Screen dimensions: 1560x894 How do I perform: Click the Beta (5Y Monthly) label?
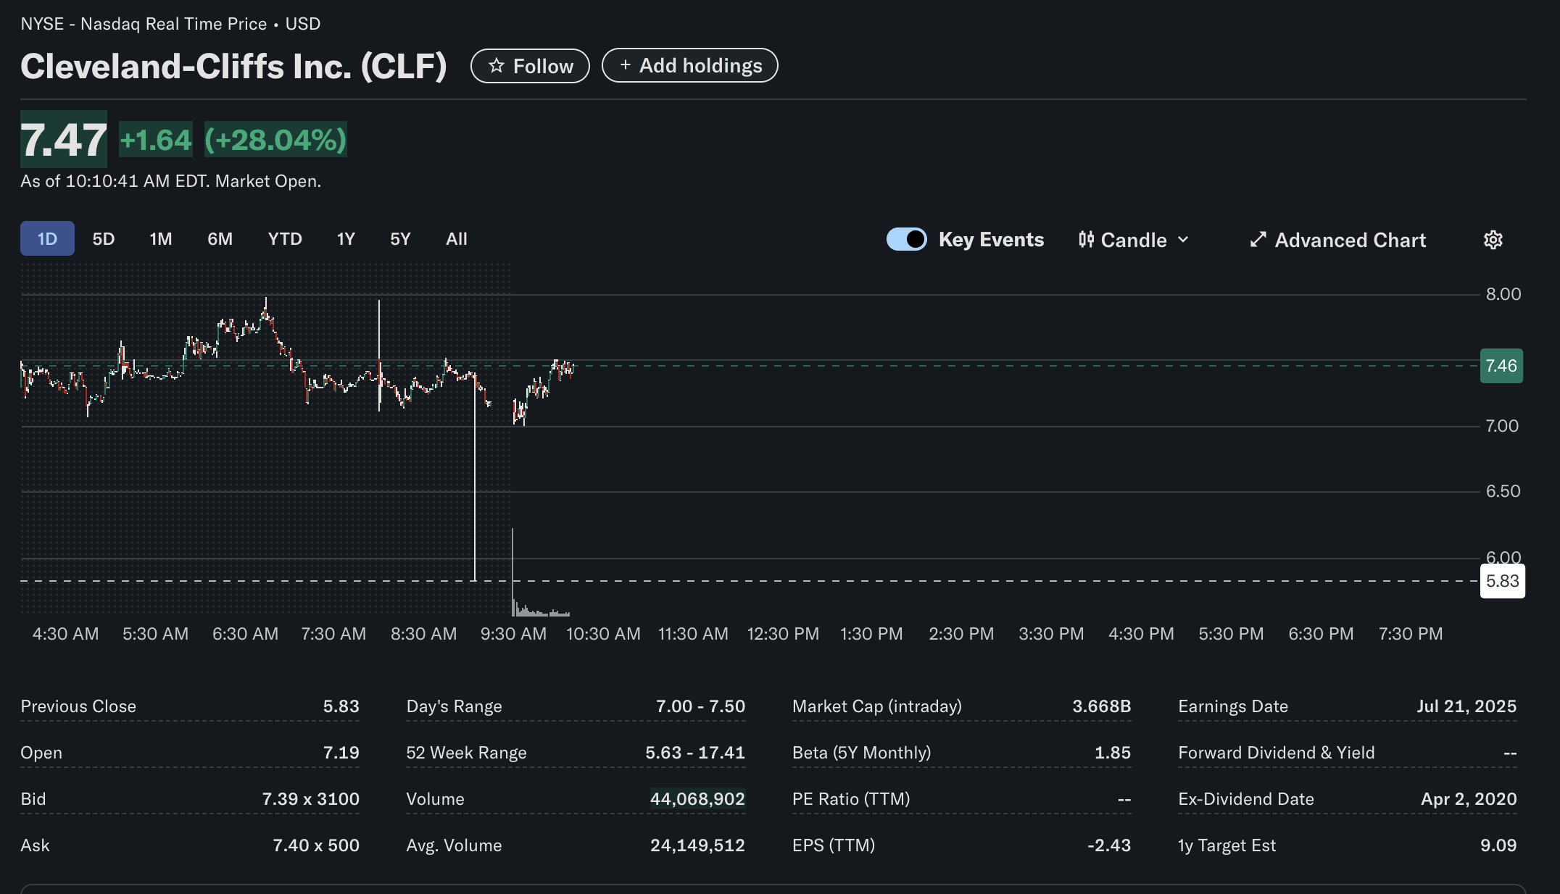click(862, 753)
